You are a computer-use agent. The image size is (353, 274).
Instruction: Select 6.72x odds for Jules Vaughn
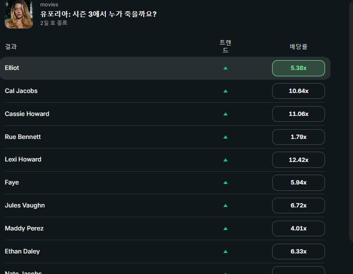click(298, 205)
